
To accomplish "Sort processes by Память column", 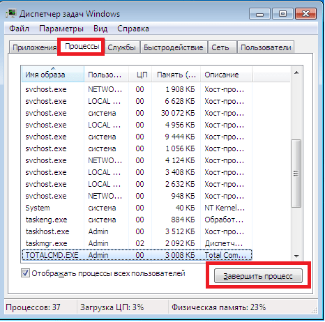I will [x=176, y=75].
